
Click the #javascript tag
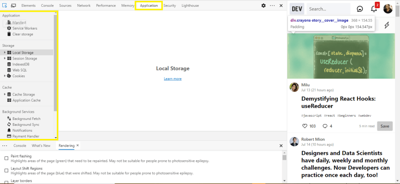tap(311, 116)
